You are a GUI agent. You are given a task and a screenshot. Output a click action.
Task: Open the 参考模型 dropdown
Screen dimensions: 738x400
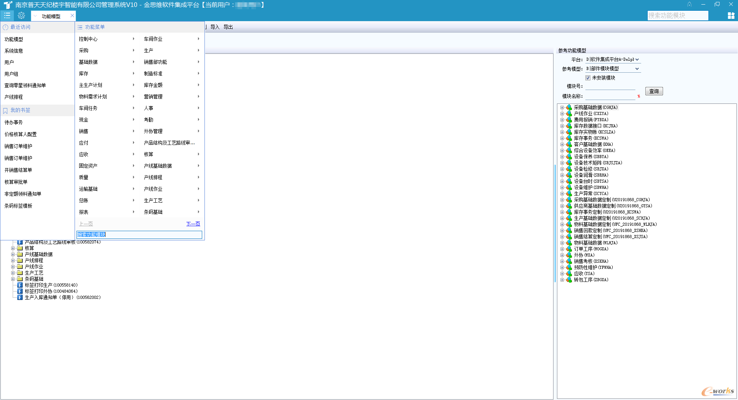tap(637, 69)
